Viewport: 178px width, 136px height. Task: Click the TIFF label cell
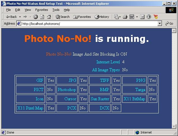pyautogui.click(x=100, y=80)
